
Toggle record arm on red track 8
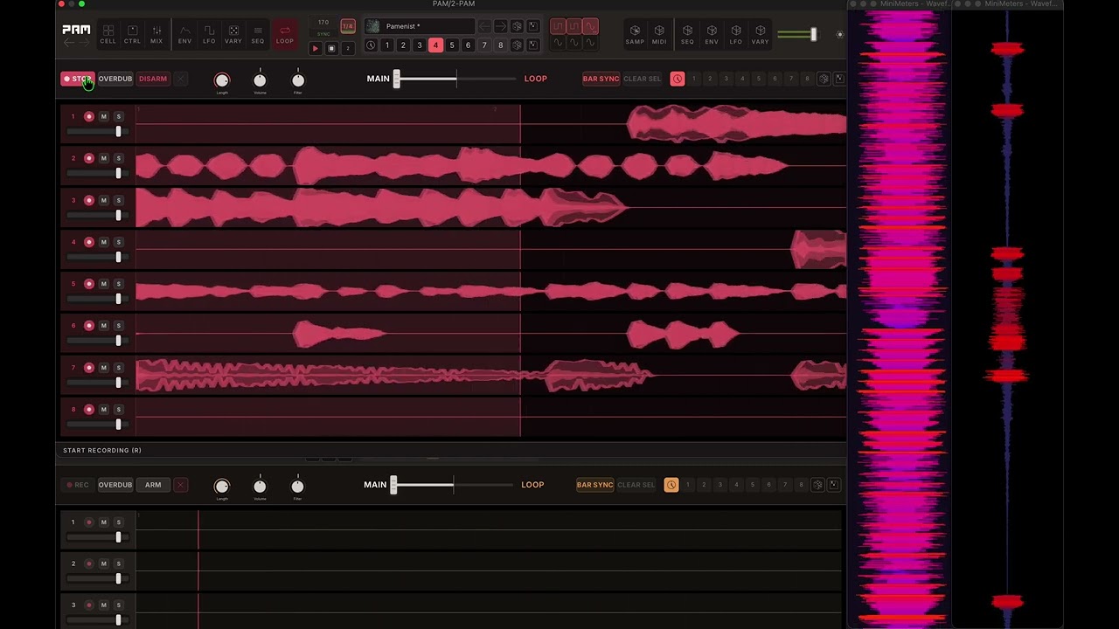pyautogui.click(x=88, y=410)
